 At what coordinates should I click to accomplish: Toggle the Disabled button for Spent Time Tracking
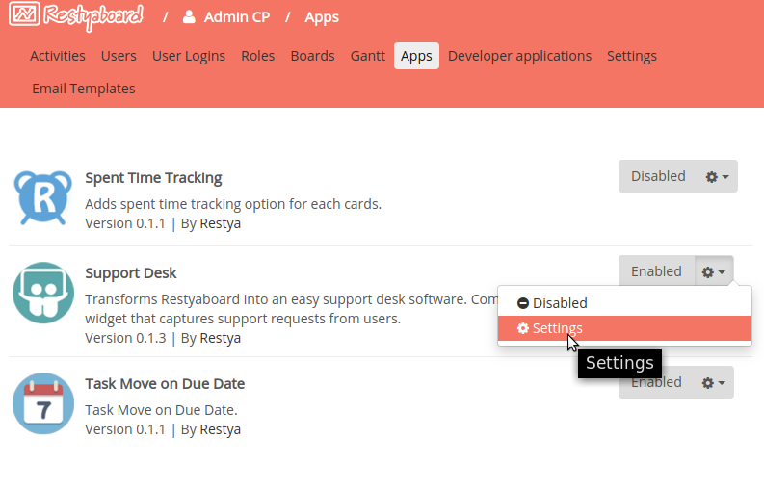658,176
